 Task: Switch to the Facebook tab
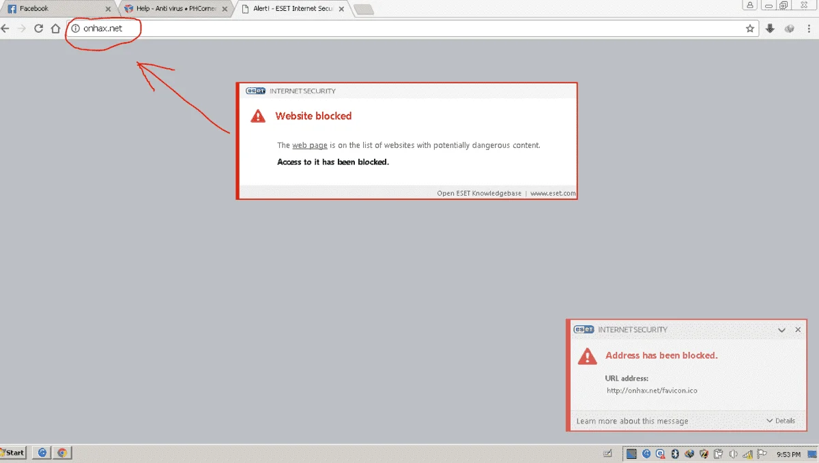tap(58, 9)
